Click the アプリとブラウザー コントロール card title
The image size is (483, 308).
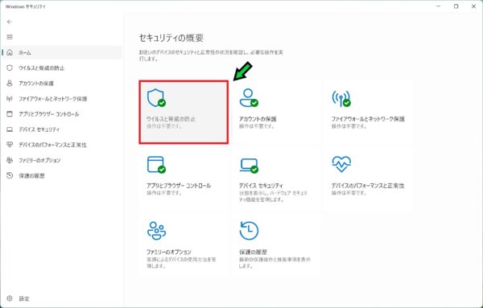click(x=179, y=186)
